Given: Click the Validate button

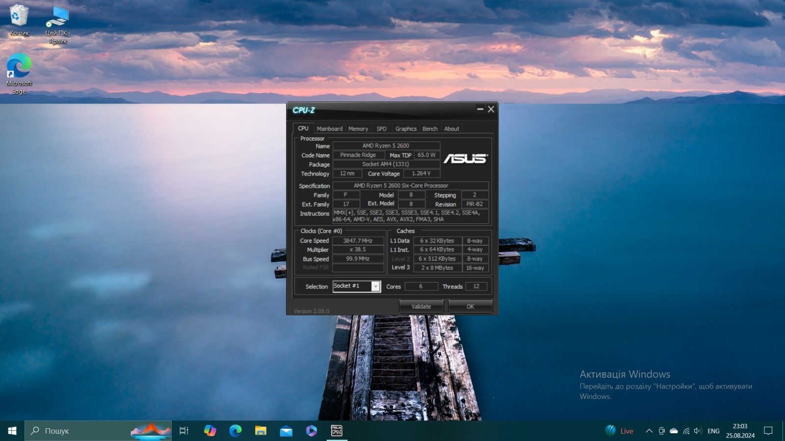Looking at the screenshot, I should tap(421, 306).
